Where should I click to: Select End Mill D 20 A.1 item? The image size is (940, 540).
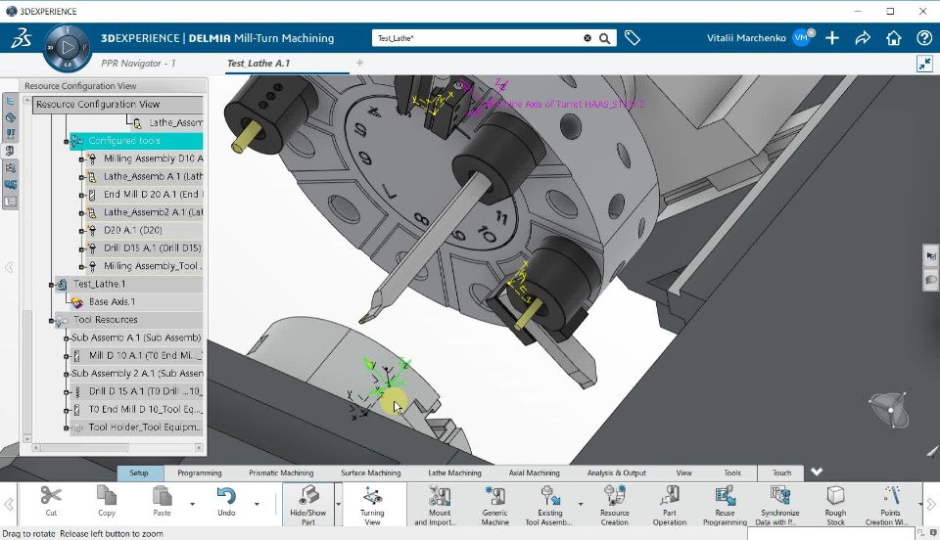(x=153, y=194)
